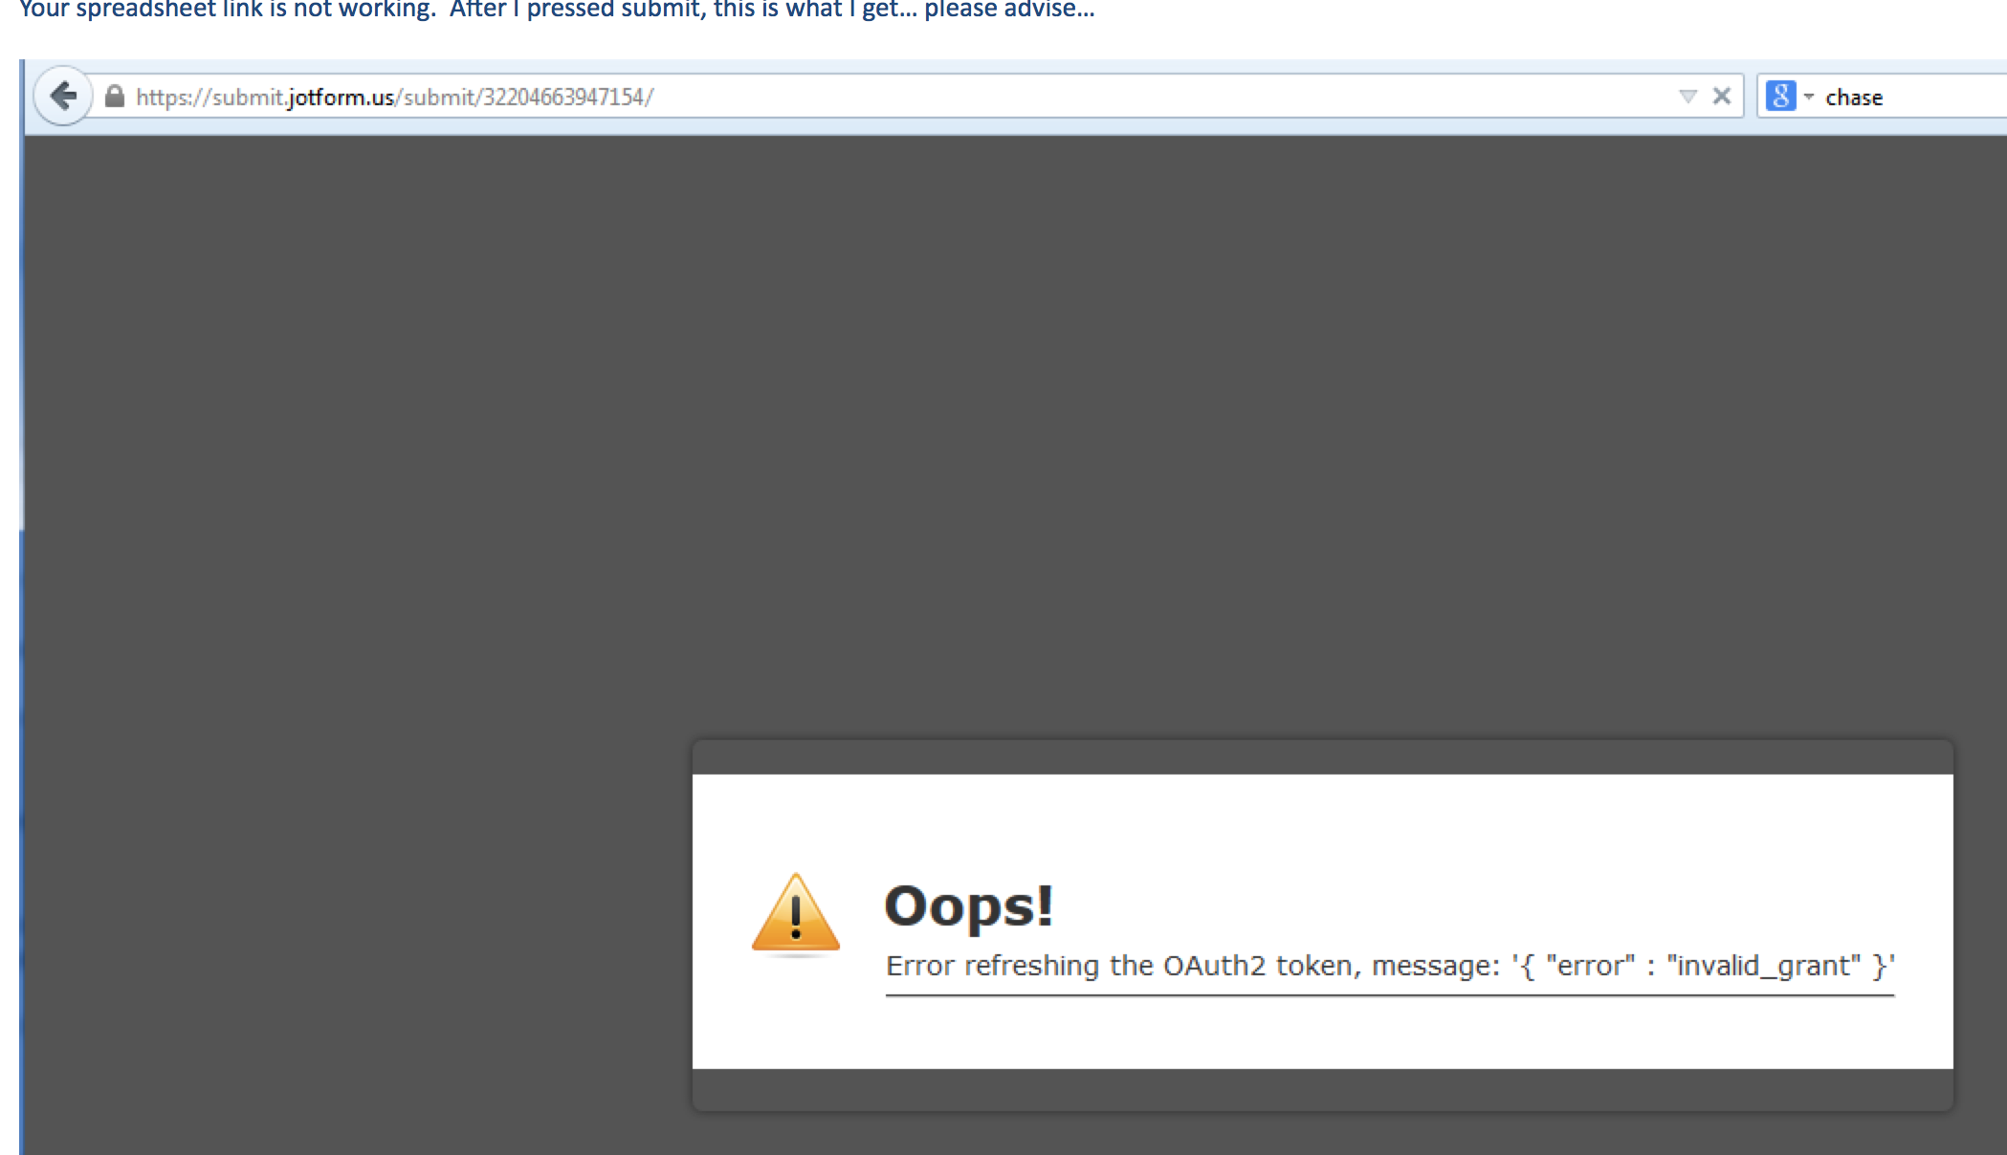Viewport: 2007px width, 1155px height.
Task: Click the browser back arrow button
Action: (x=63, y=96)
